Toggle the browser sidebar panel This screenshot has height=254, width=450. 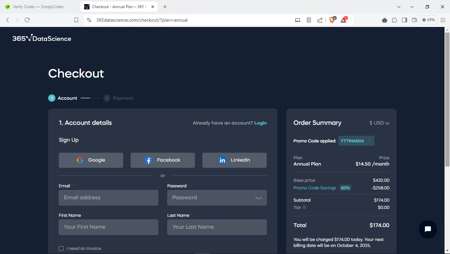404,20
